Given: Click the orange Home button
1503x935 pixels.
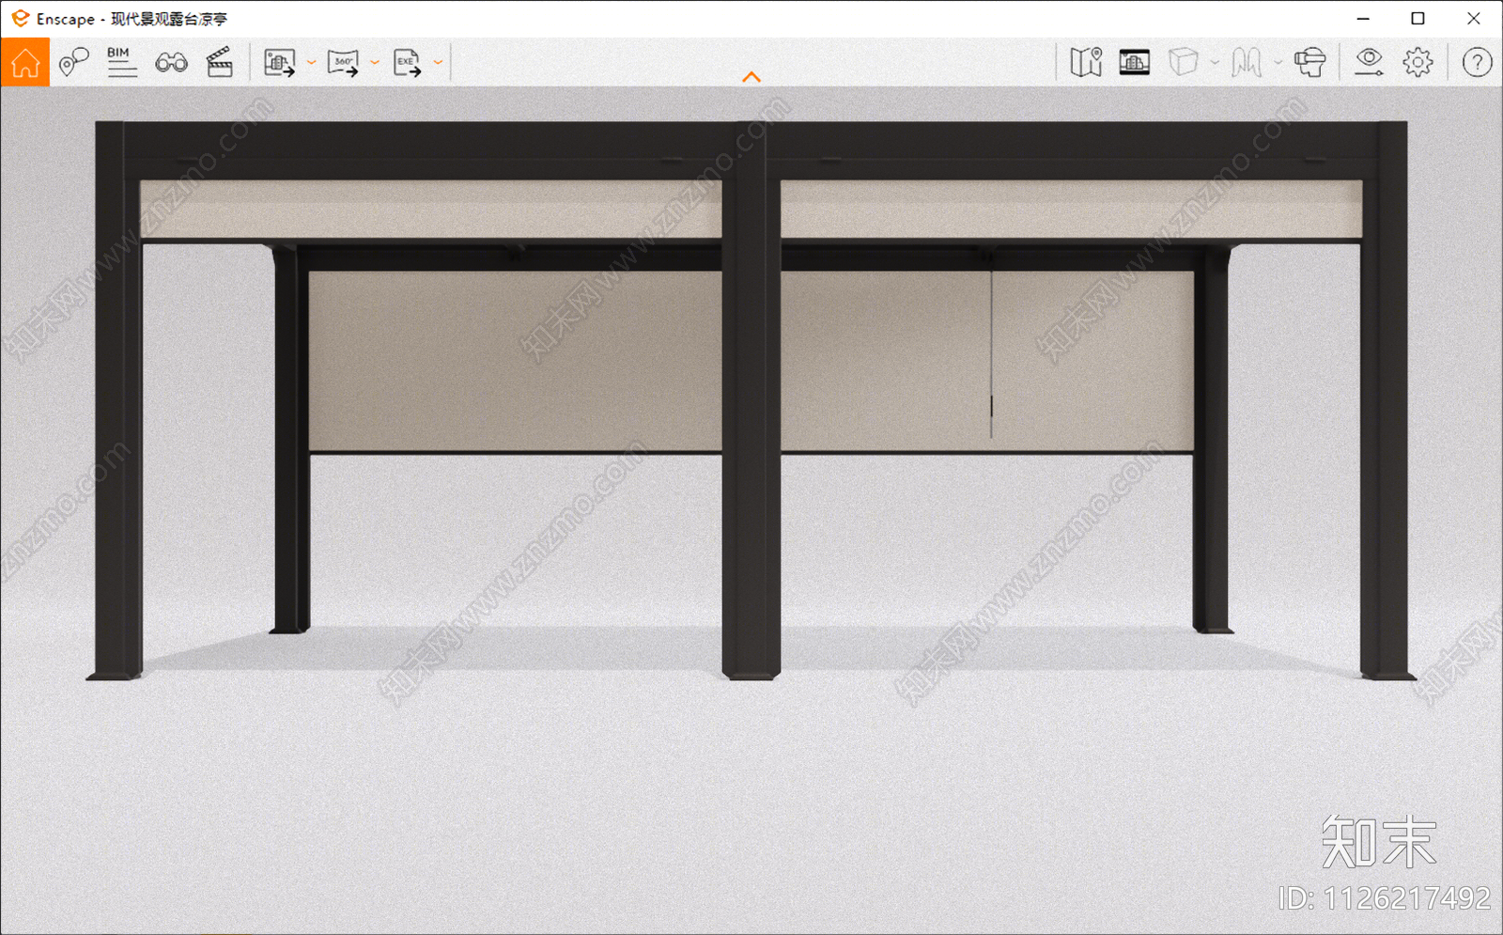Looking at the screenshot, I should 25,62.
